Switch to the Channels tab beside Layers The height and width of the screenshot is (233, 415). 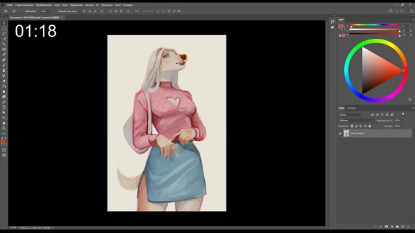point(351,108)
